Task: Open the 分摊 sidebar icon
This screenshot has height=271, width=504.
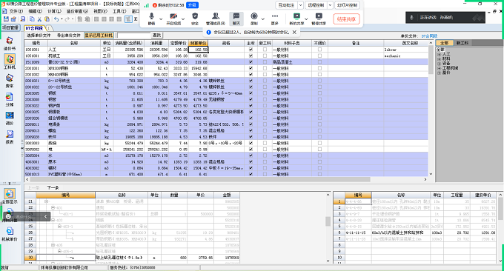Action: 10,99
